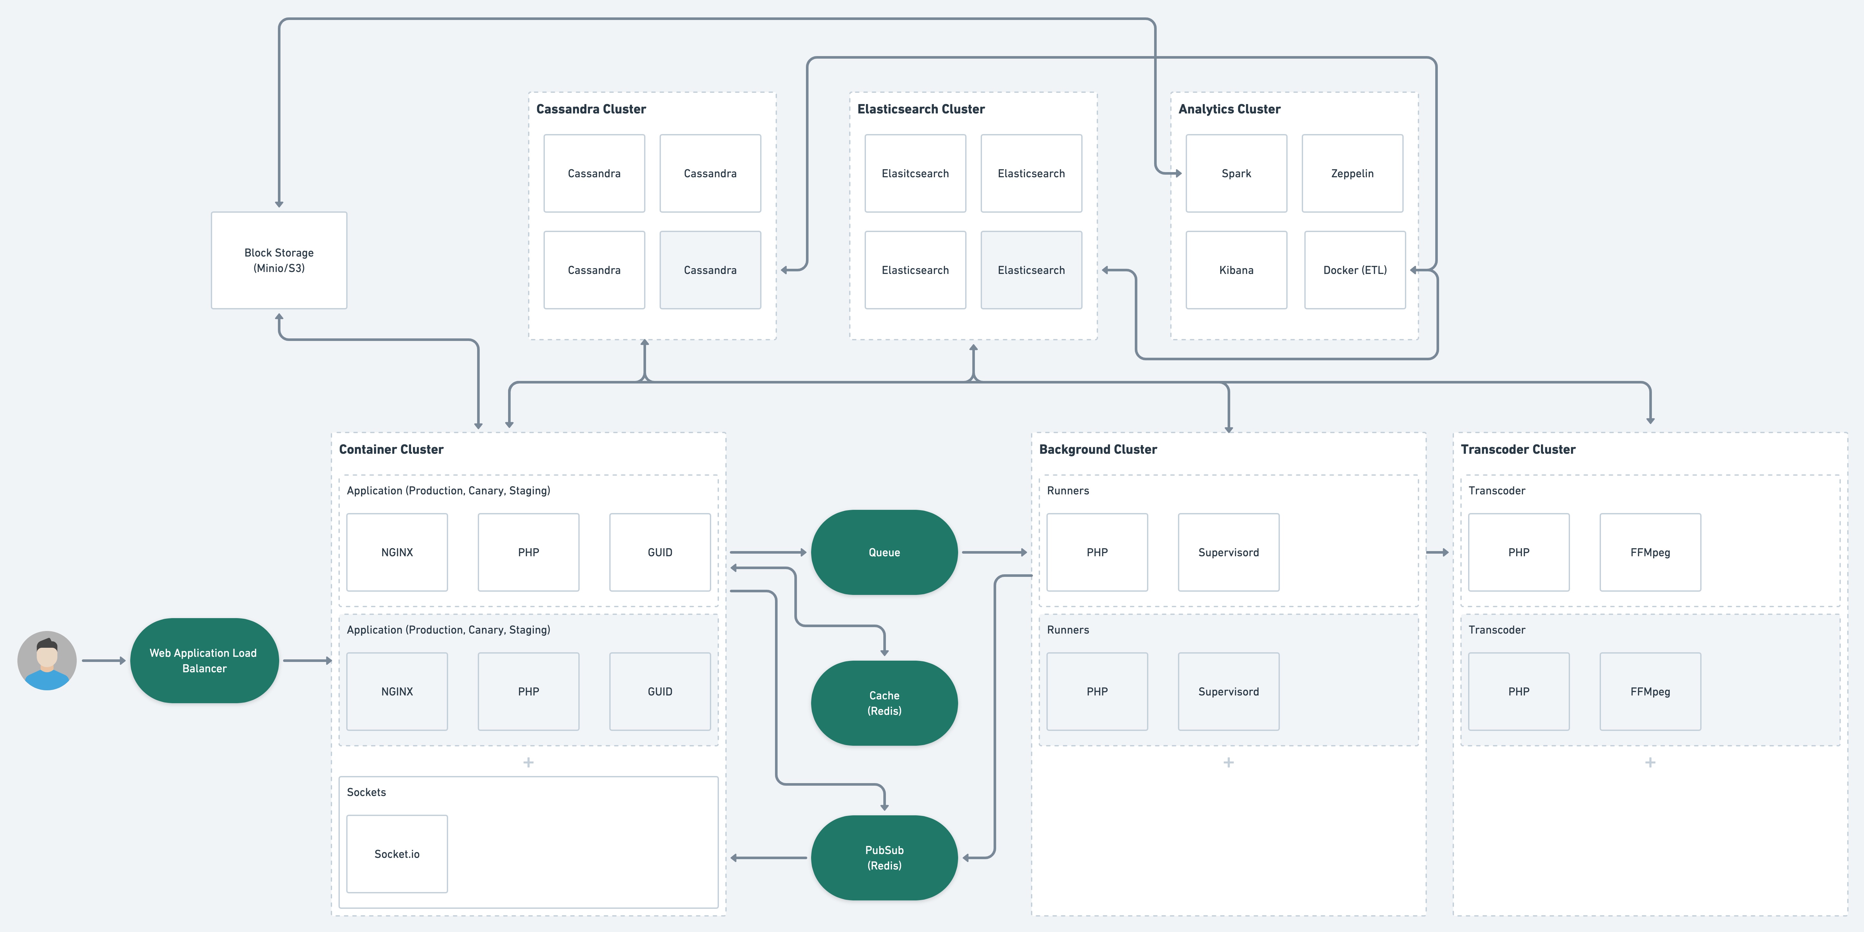The image size is (1864, 932).
Task: Click the bottom GUID box
Action: tap(659, 691)
